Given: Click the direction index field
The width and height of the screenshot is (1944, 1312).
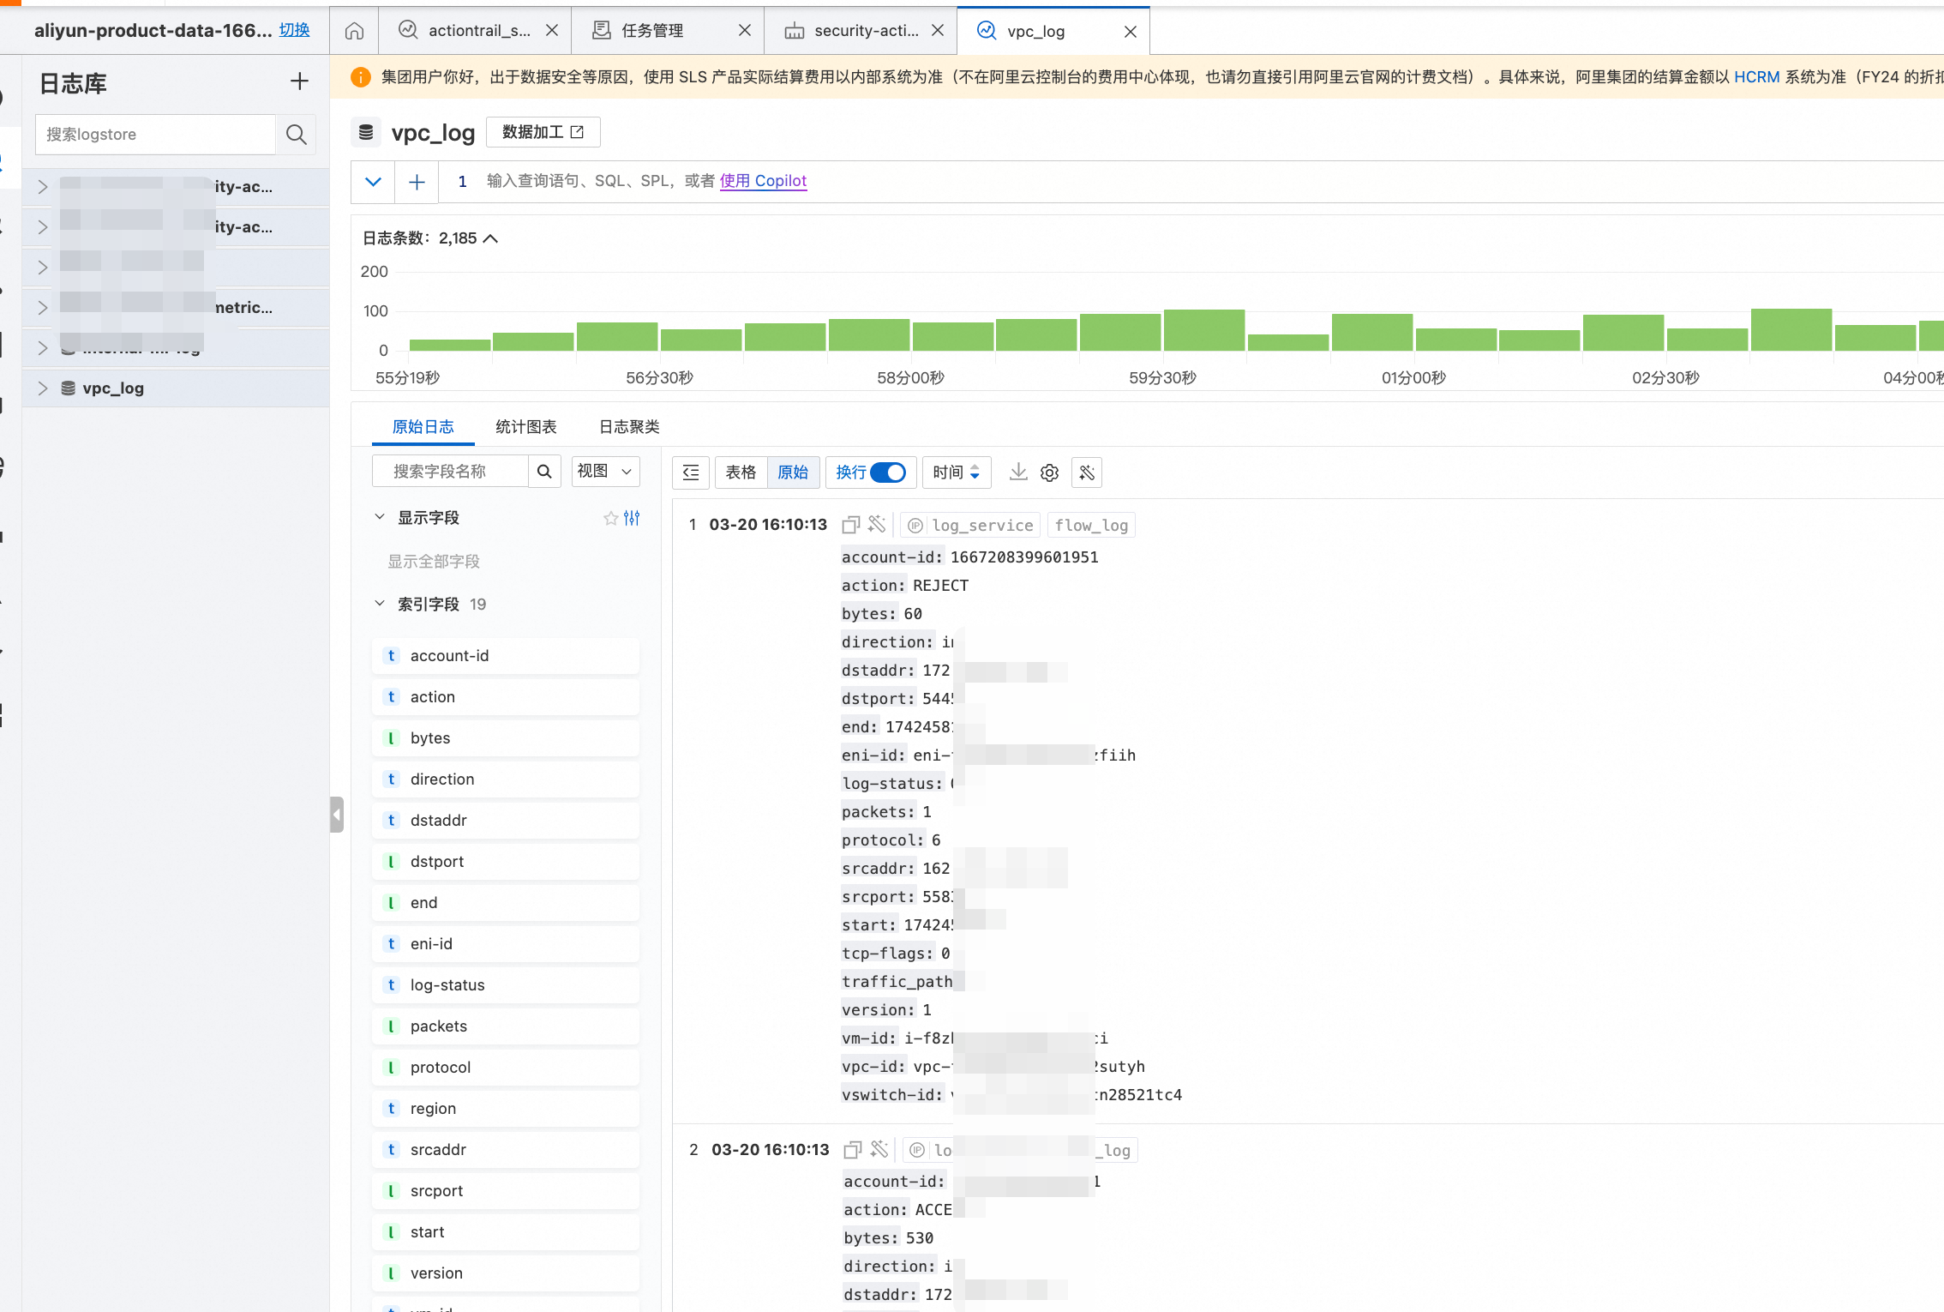Looking at the screenshot, I should (506, 779).
